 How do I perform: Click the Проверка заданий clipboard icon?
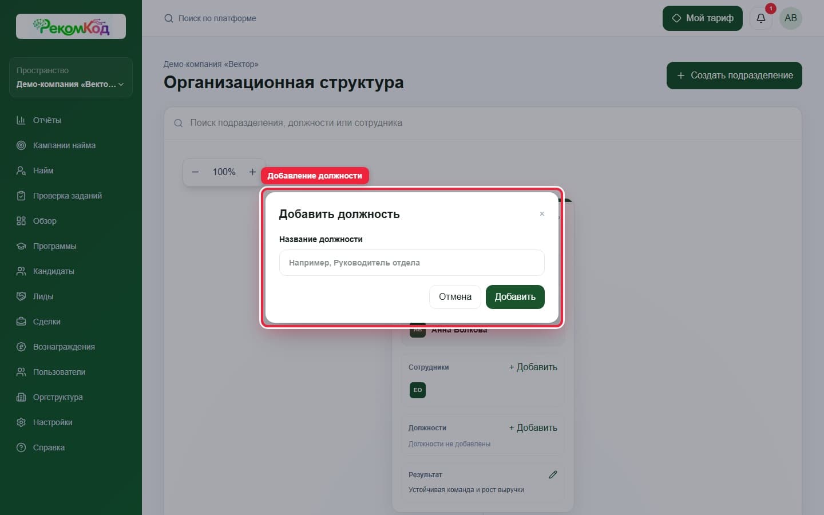click(x=21, y=196)
